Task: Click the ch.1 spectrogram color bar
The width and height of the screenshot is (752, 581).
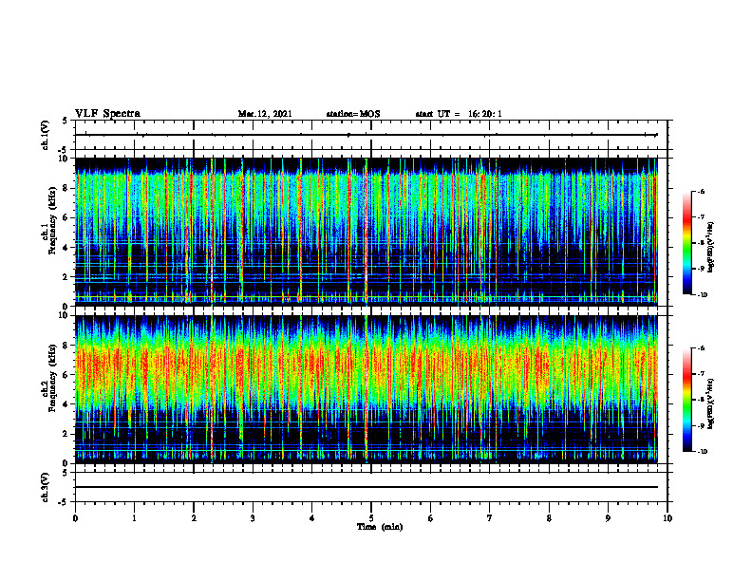Action: click(686, 243)
